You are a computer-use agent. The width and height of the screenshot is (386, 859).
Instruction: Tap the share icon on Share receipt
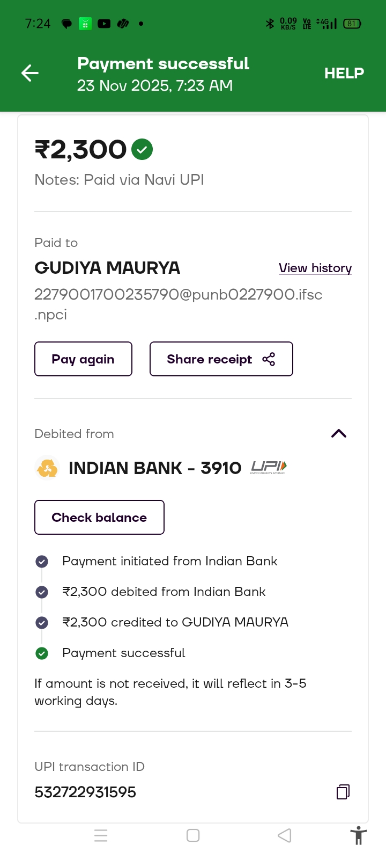(269, 359)
